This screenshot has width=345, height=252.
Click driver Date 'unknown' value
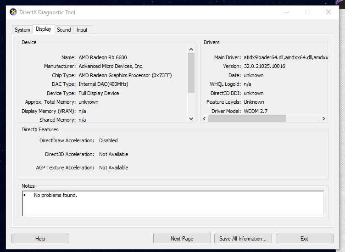[254, 75]
